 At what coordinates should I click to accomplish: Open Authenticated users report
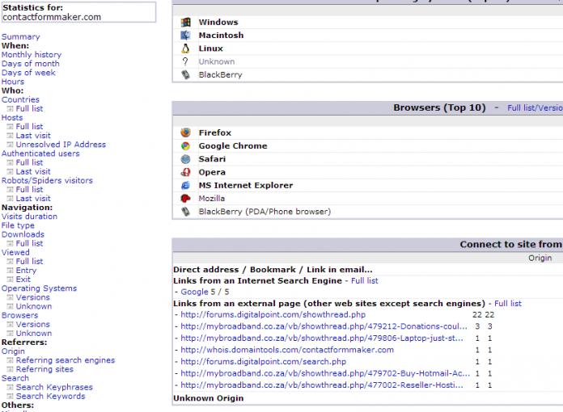(x=40, y=153)
